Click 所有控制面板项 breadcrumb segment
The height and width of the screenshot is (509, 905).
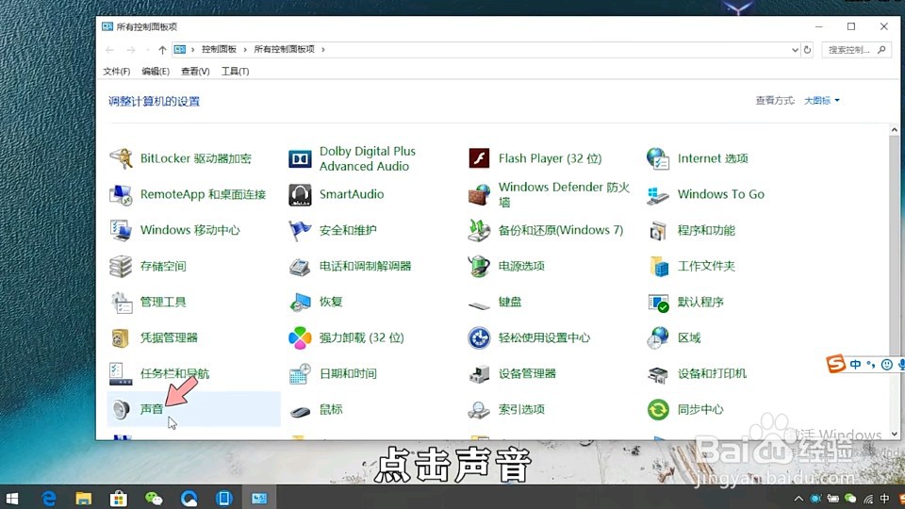285,50
